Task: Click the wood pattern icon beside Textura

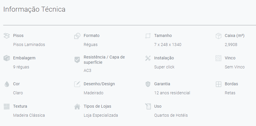Action: (x=7, y=107)
